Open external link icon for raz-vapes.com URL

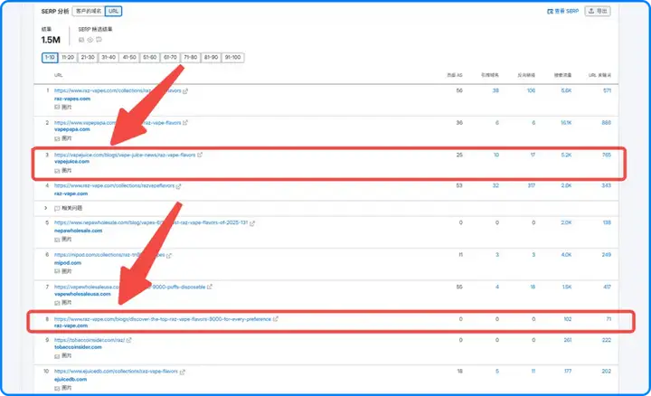point(185,91)
